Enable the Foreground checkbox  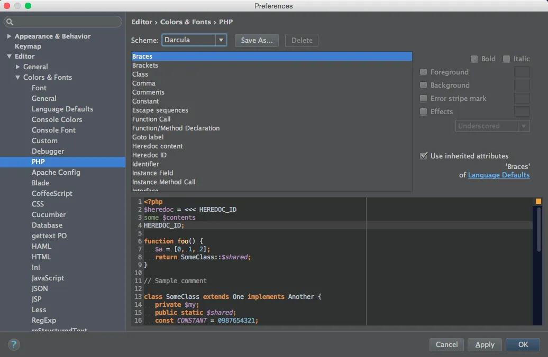pos(423,72)
